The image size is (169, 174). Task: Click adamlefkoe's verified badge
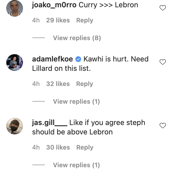(x=78, y=59)
